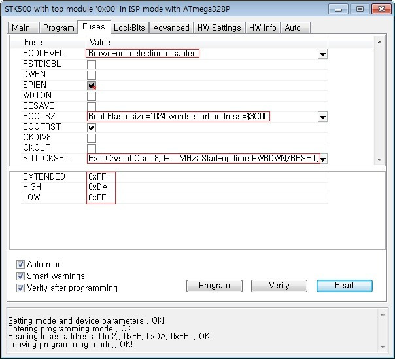Check the DWEN fuse box

(92, 75)
